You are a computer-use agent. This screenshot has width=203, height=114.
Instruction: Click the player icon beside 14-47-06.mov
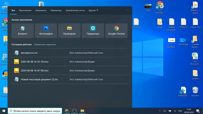[x=16, y=70]
